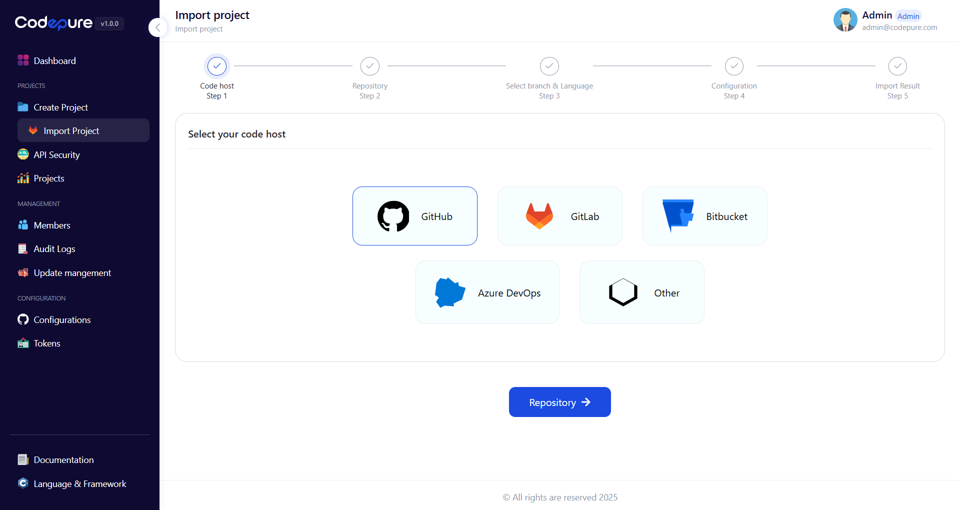Collapse the sidebar with the chevron button
The width and height of the screenshot is (959, 510).
point(158,27)
